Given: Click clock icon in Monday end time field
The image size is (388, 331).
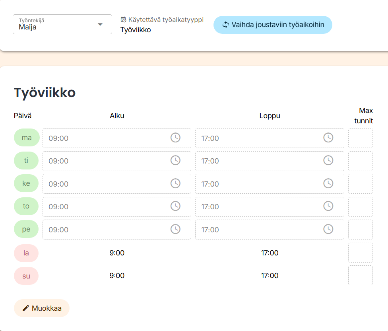Looking at the screenshot, I should click(328, 138).
